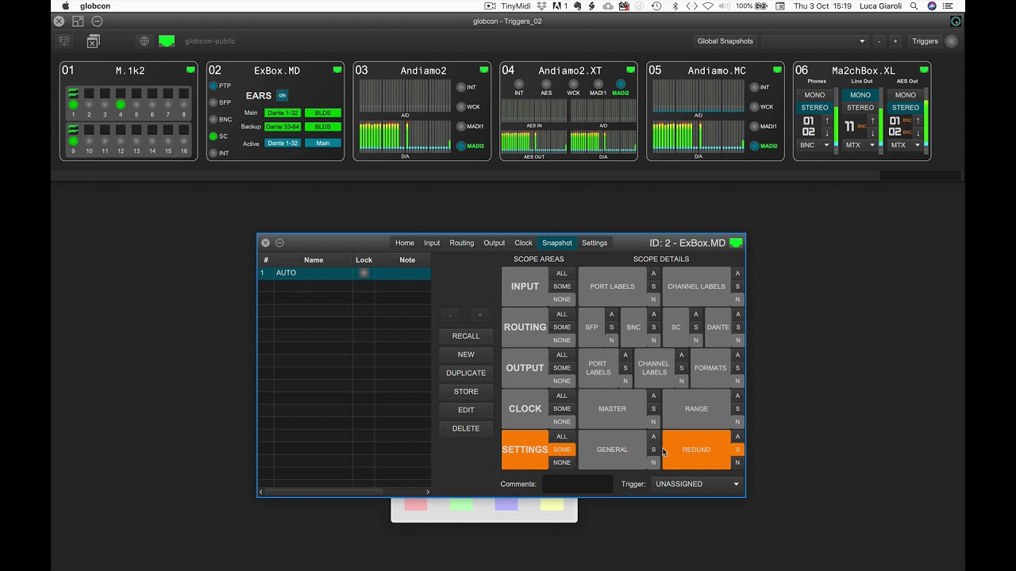Click the NEW snapshot button
This screenshot has height=571, width=1016.
point(466,354)
